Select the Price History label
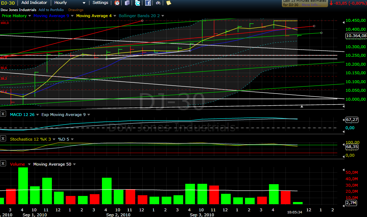The height and width of the screenshot is (217, 367). 14,16
